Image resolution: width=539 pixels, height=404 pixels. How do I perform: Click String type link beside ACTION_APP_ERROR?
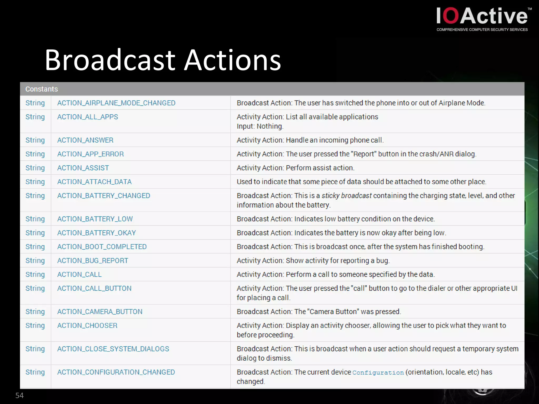pyautogui.click(x=35, y=154)
